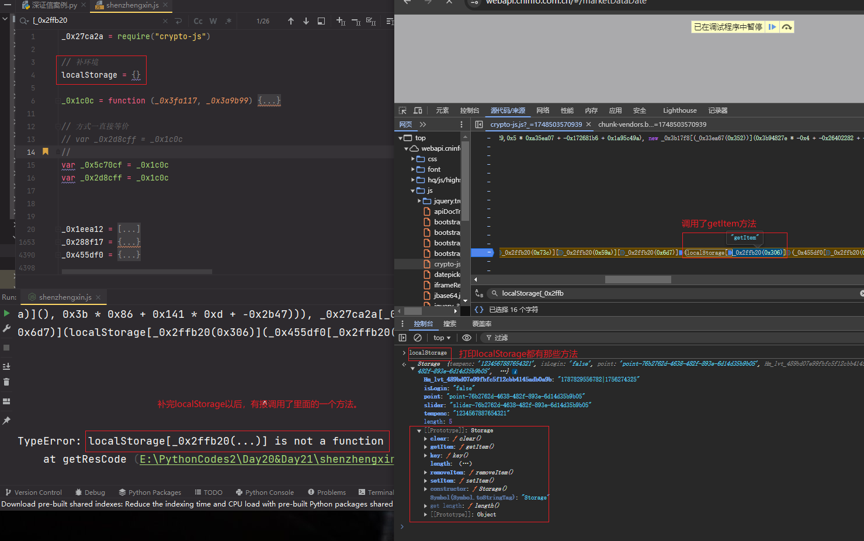Open the file path link in traceback
864x541 pixels.
(266, 459)
